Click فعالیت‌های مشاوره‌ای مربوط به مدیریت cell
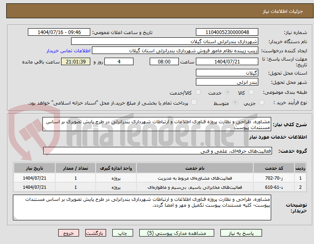The width and height of the screenshot is (314, 244). tap(195, 178)
